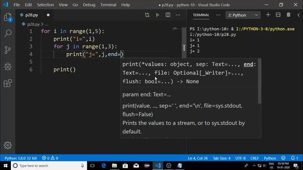The image size is (303, 170).
Task: Click terminal output line 'j= 2'
Action: (195, 51)
